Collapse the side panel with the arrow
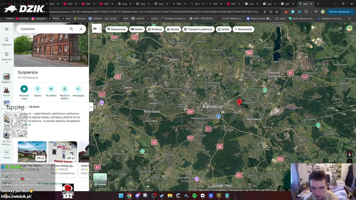The image size is (356, 200). pyautogui.click(x=91, y=107)
